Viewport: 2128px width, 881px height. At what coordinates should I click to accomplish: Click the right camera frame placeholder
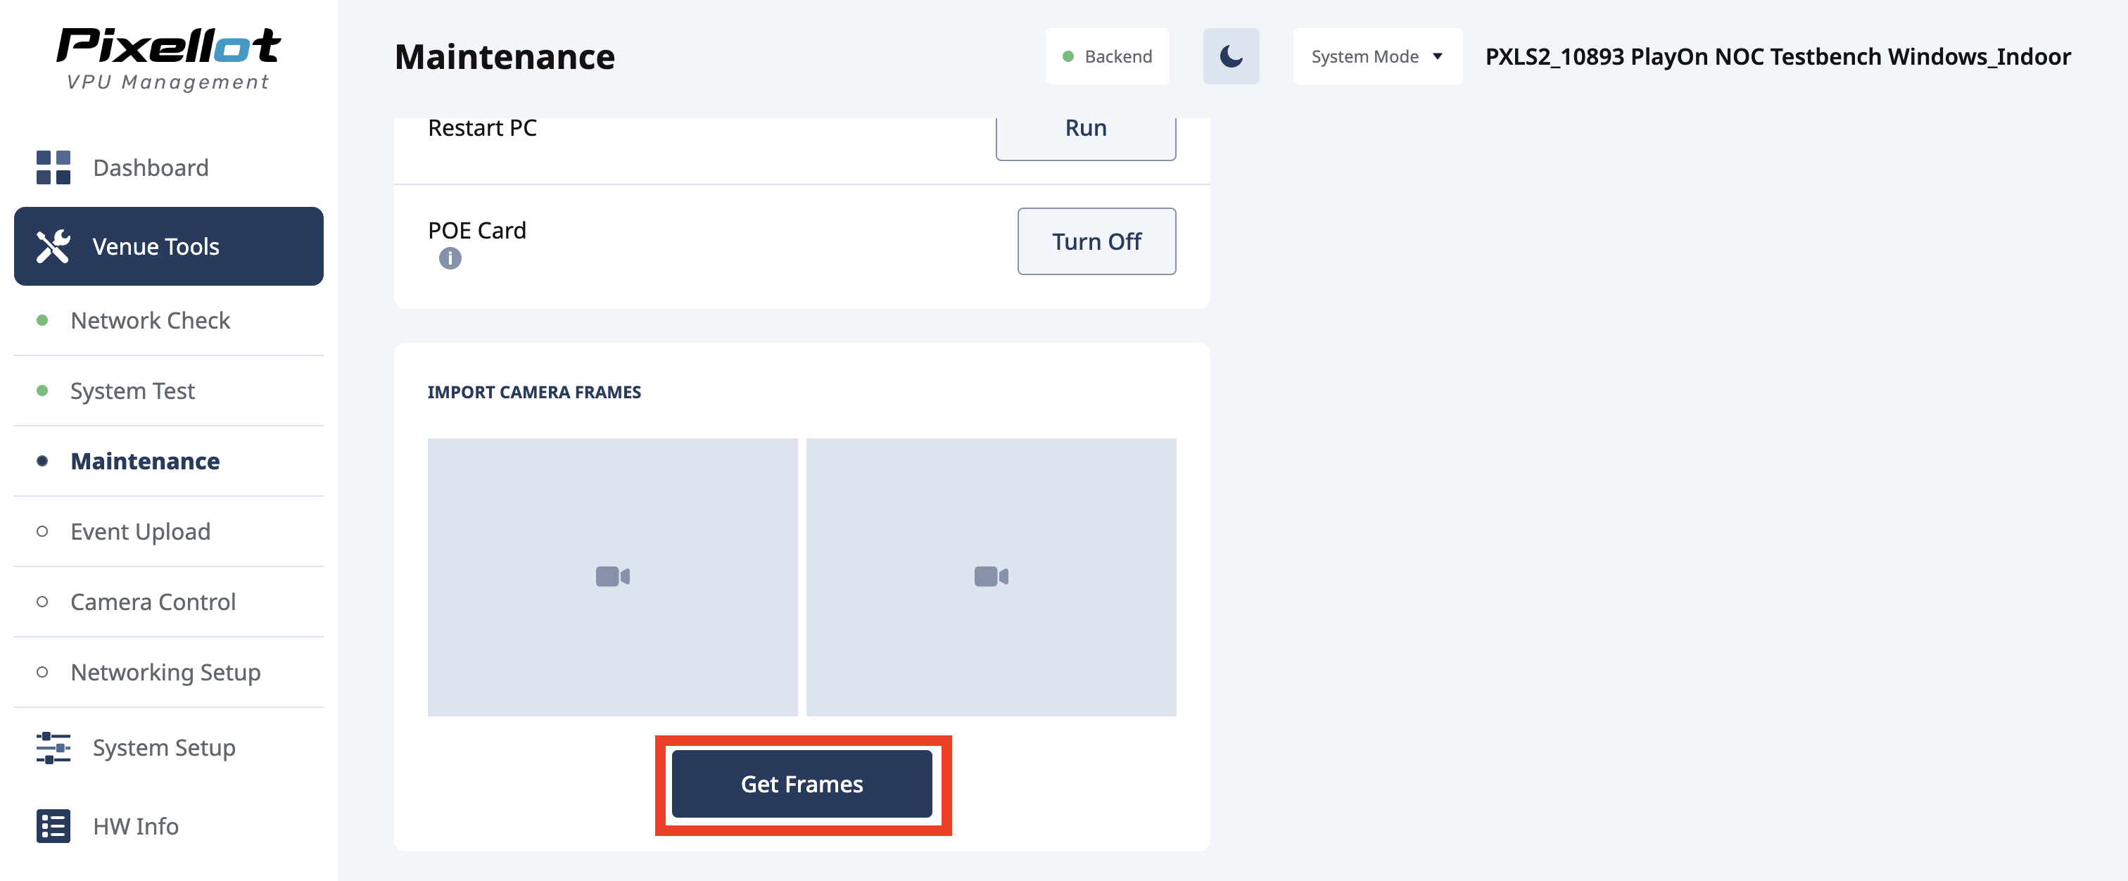(x=991, y=576)
